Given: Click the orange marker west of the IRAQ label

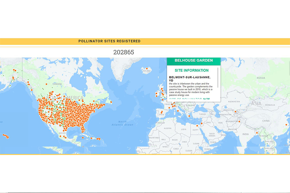Looking at the screenshot, I should (x=202, y=123).
